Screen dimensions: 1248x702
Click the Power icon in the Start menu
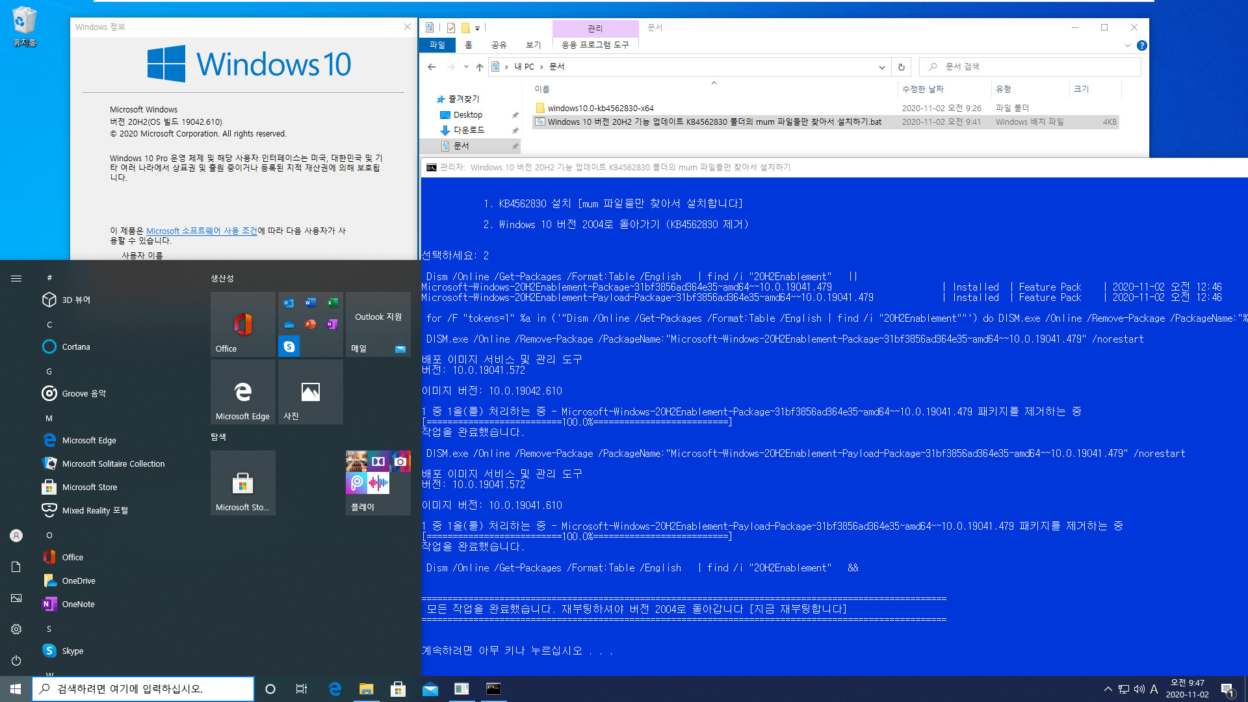point(16,660)
